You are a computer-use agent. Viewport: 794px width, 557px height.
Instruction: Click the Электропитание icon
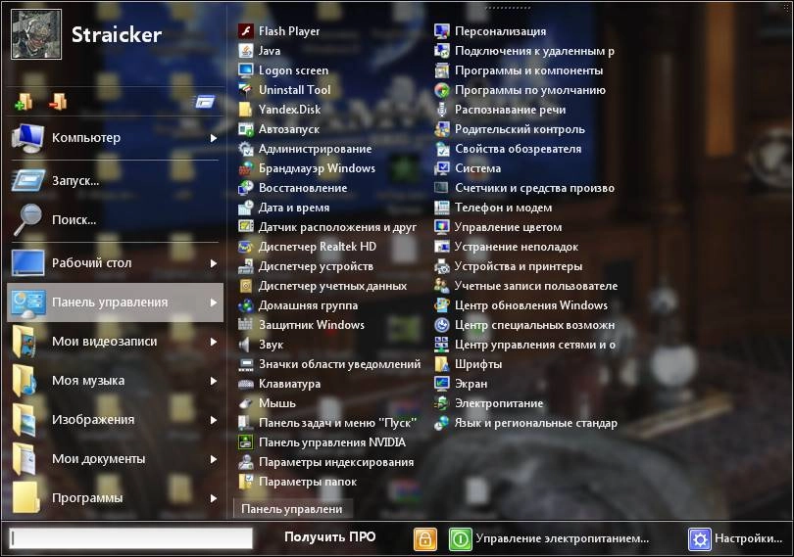point(441,403)
